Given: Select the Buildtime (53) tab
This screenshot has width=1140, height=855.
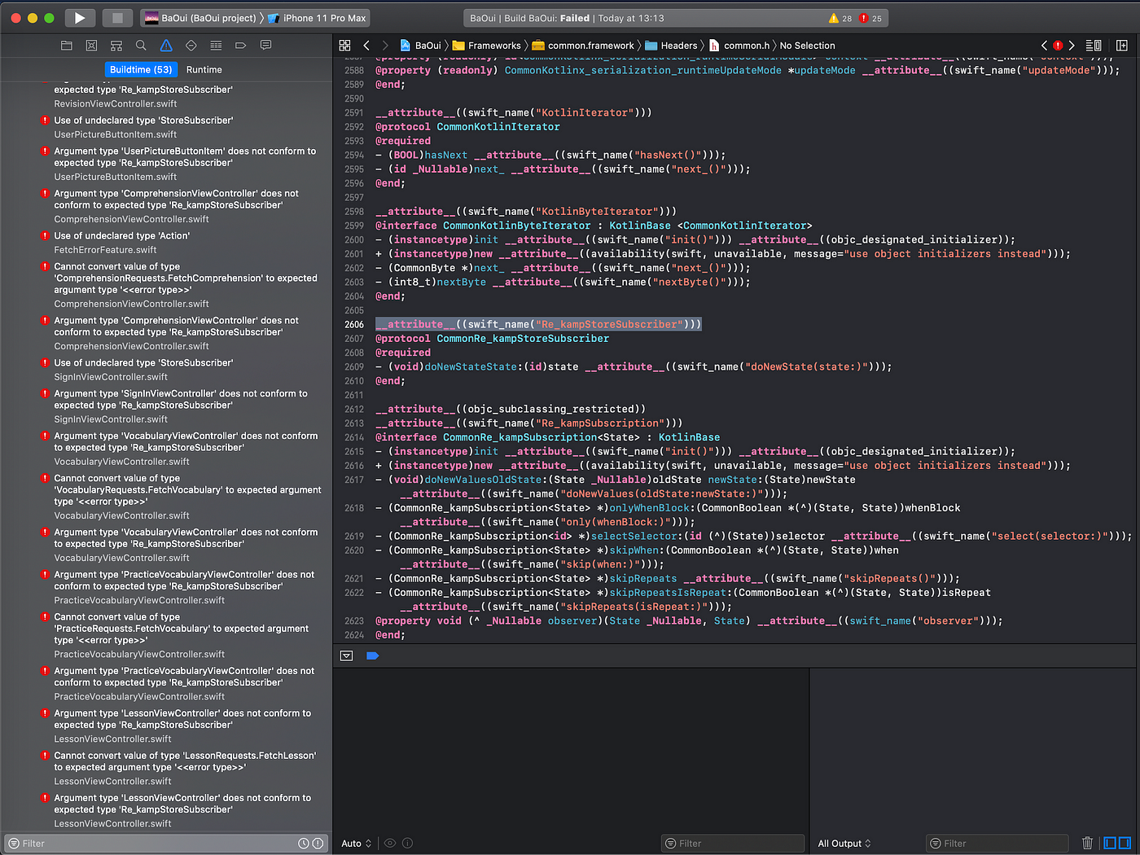Looking at the screenshot, I should pos(141,70).
